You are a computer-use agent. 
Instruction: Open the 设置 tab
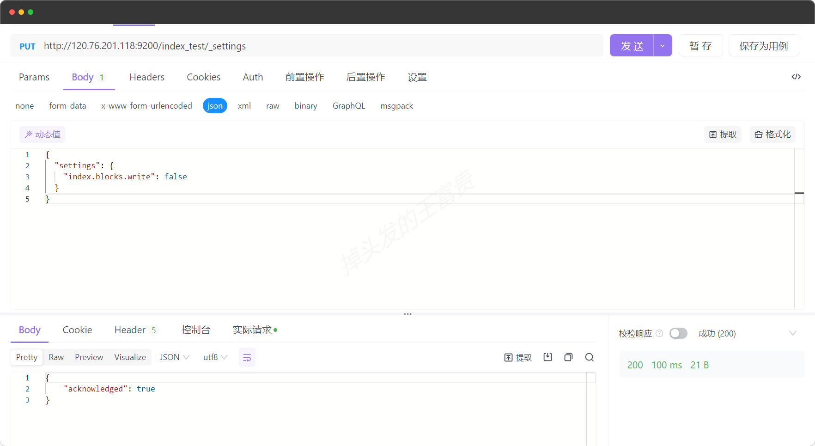coord(417,77)
